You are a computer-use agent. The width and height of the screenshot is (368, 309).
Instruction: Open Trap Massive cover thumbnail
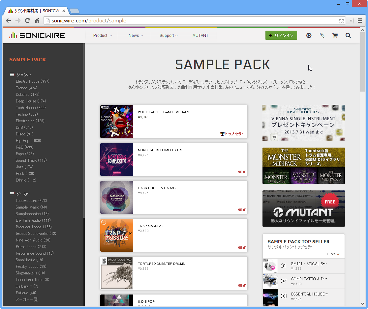point(117,235)
